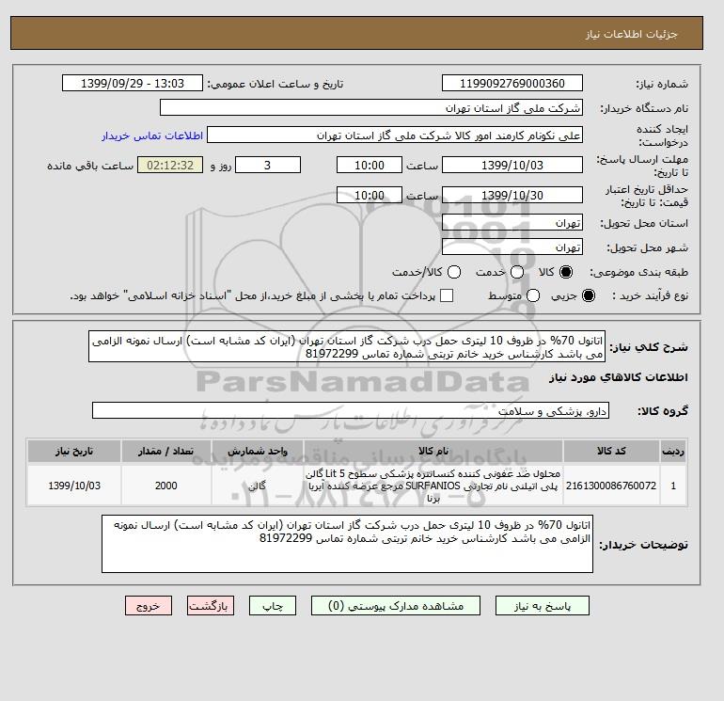Select the جزیی purchase type radio

(x=589, y=295)
